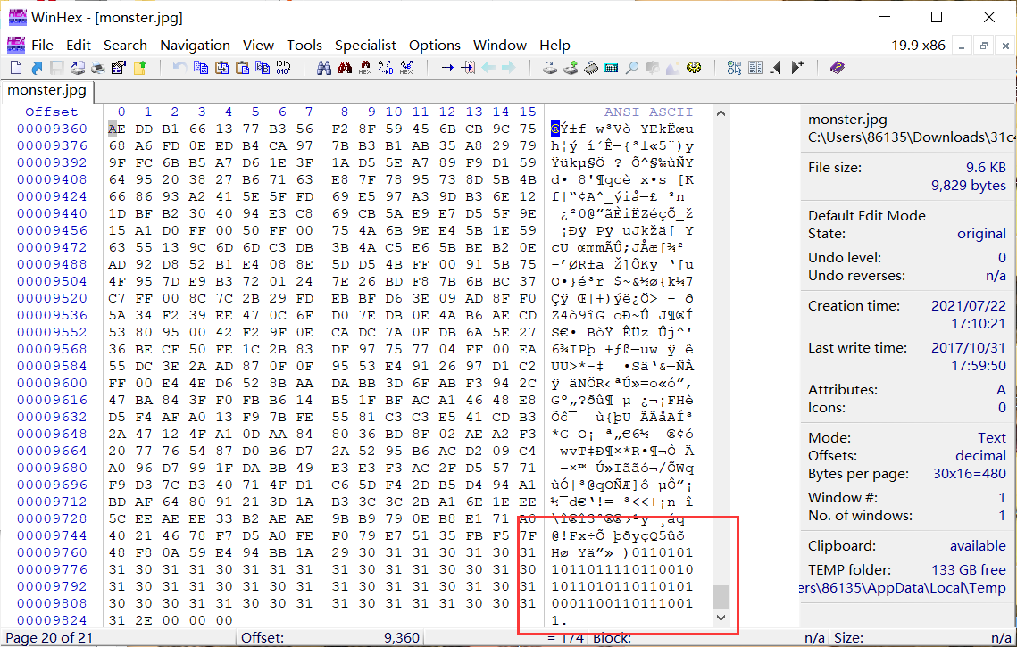This screenshot has width=1017, height=647.
Task: Open the File menu
Action: click(42, 46)
